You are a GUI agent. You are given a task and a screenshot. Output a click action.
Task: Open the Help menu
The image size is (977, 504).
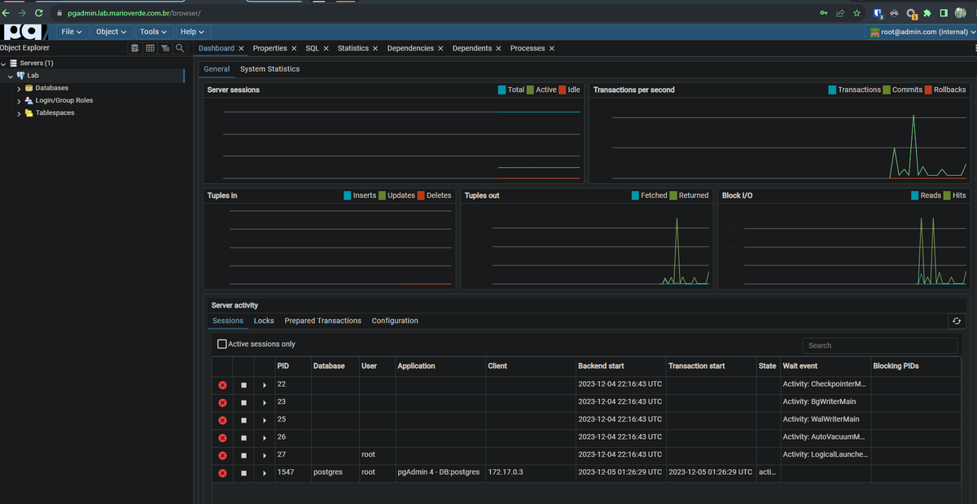[192, 32]
